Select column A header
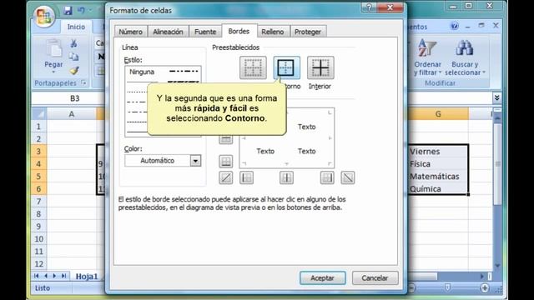Screen dimensions: 534x300 pos(72,114)
